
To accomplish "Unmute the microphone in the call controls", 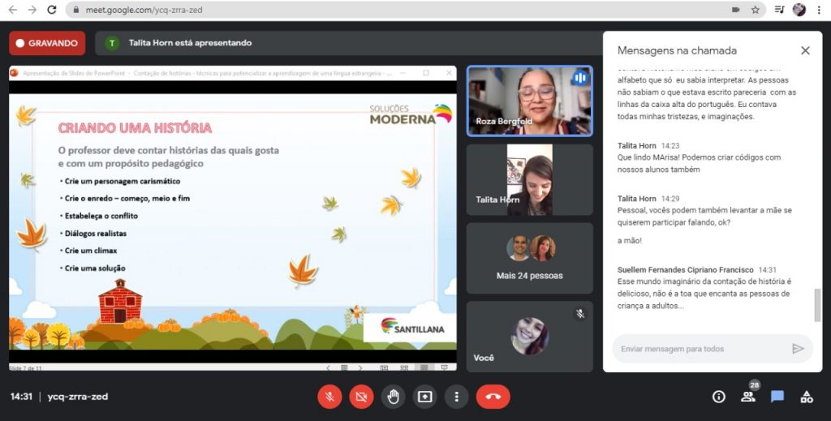I will pos(329,397).
